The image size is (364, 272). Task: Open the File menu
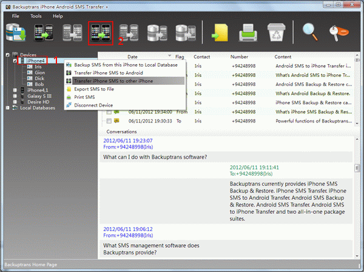coord(16,16)
